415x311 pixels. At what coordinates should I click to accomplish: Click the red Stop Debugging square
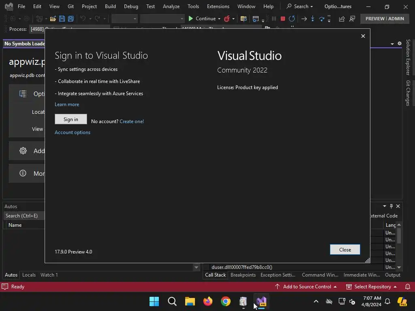click(x=282, y=19)
